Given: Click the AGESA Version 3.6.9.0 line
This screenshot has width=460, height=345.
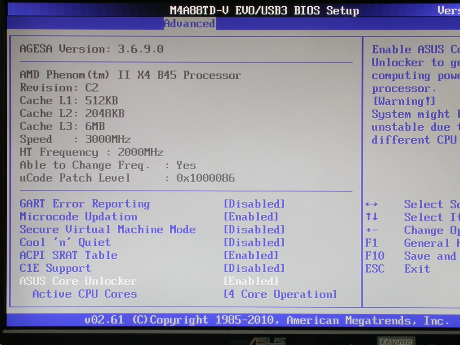Looking at the screenshot, I should tap(92, 49).
